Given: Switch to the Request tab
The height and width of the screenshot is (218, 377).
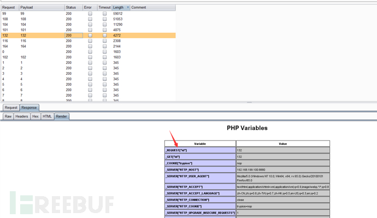Looking at the screenshot, I should [x=11, y=108].
